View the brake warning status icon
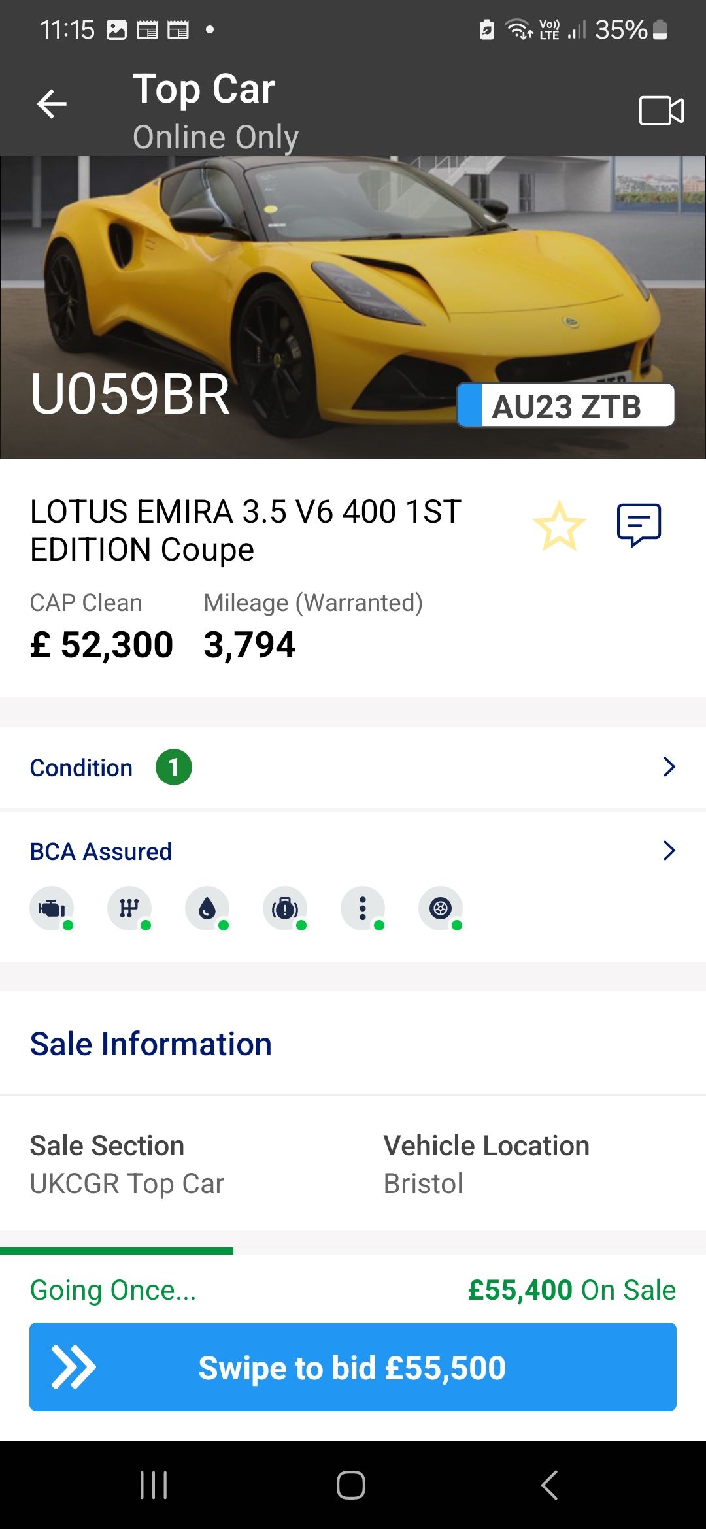Viewport: 706px width, 1529px height. [285, 908]
